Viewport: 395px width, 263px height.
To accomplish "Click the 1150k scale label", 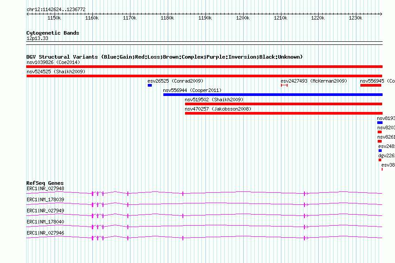I will point(54,18).
